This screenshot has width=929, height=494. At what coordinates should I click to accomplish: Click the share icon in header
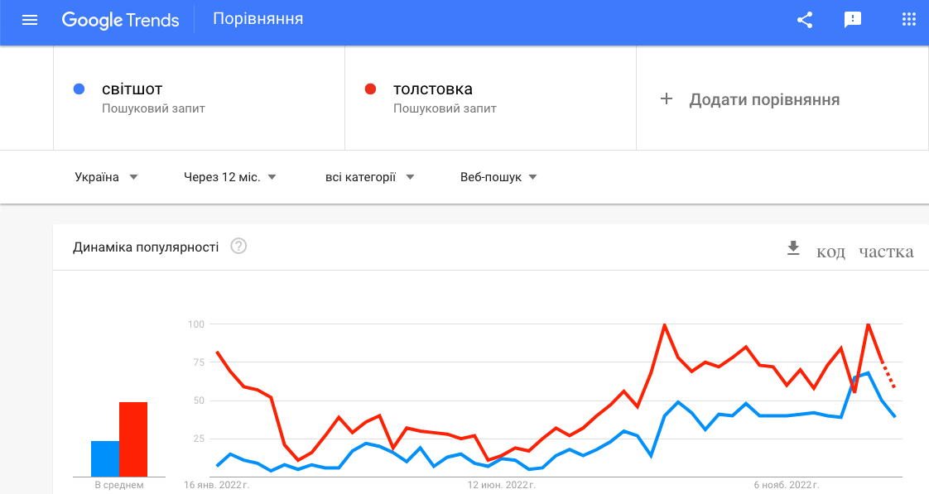point(805,20)
